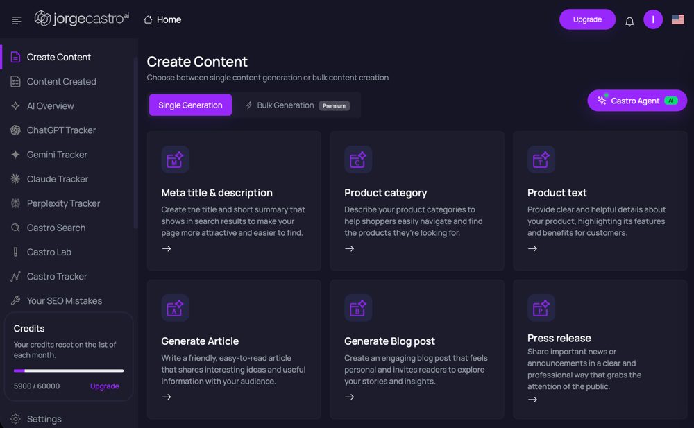Open arrow under Generate Blog post
This screenshot has height=428, width=694.
(349, 397)
